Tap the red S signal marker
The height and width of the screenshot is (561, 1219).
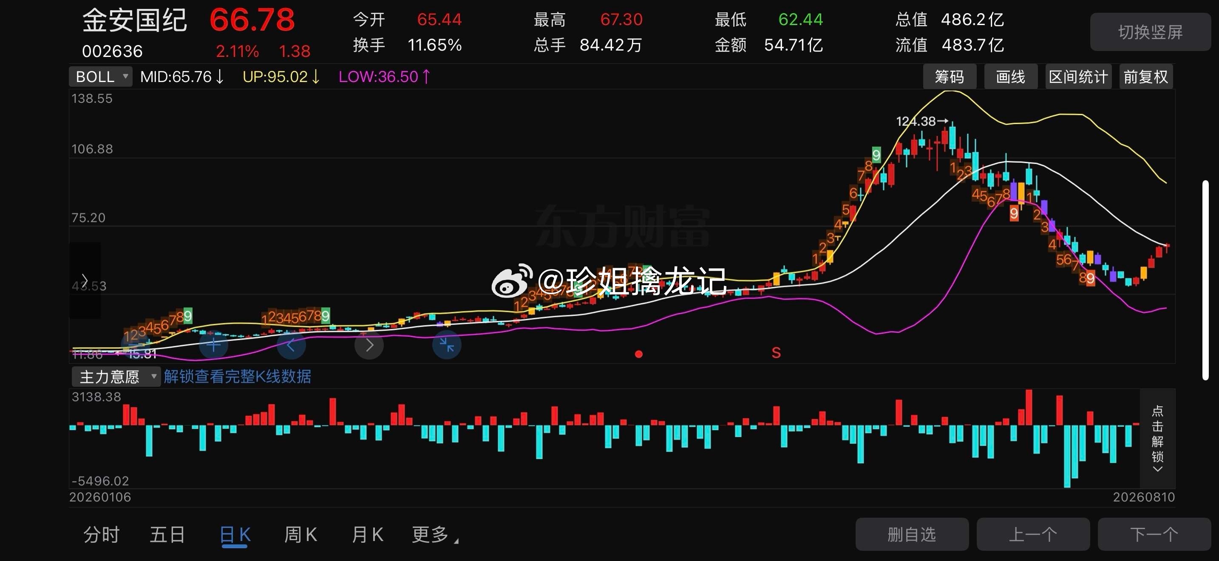click(x=776, y=352)
